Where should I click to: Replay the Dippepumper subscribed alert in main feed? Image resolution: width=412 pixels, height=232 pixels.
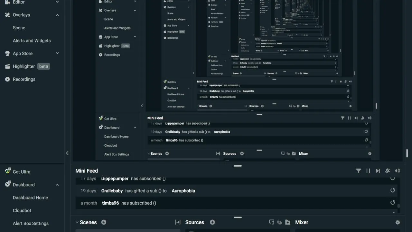(392, 178)
